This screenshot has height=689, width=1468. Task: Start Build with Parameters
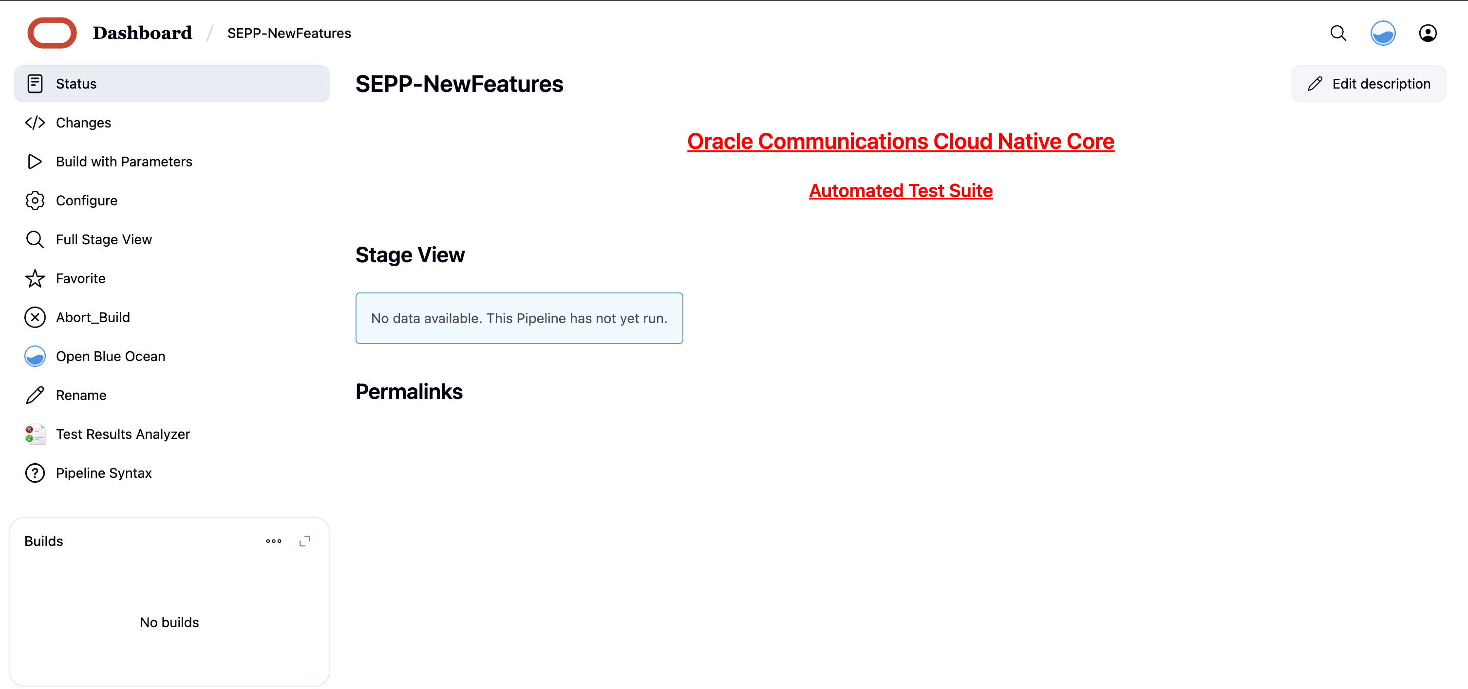124,162
